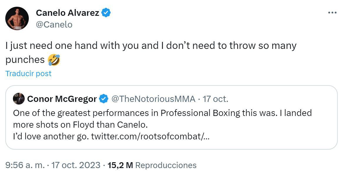This screenshot has height=171, width=341.
Task: Click Conor McGregor's blue verified badge
Action: (x=103, y=99)
